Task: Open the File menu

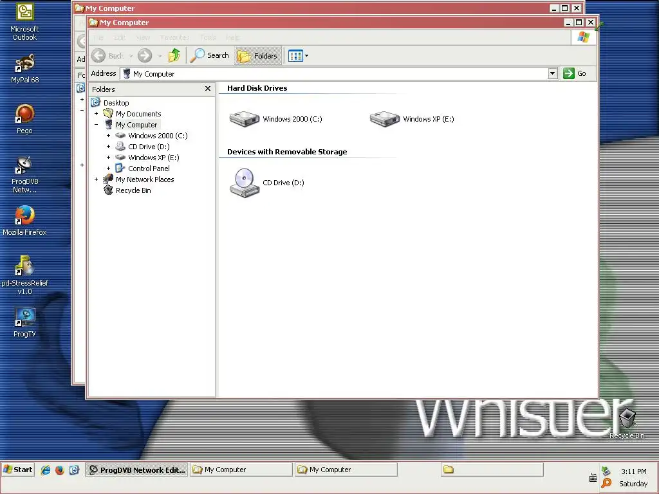Action: pyautogui.click(x=98, y=37)
